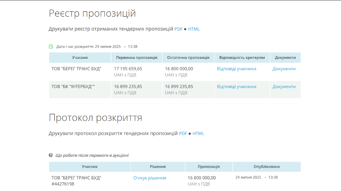This screenshot has width=341, height=191.
Task: Click participant code #44276198 in protocol table
Action: click(x=63, y=184)
